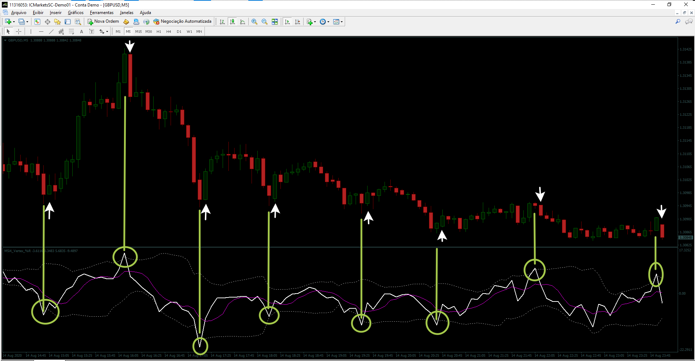This screenshot has height=361, width=695.
Task: Toggle chart shift from right edge
Action: pos(297,22)
